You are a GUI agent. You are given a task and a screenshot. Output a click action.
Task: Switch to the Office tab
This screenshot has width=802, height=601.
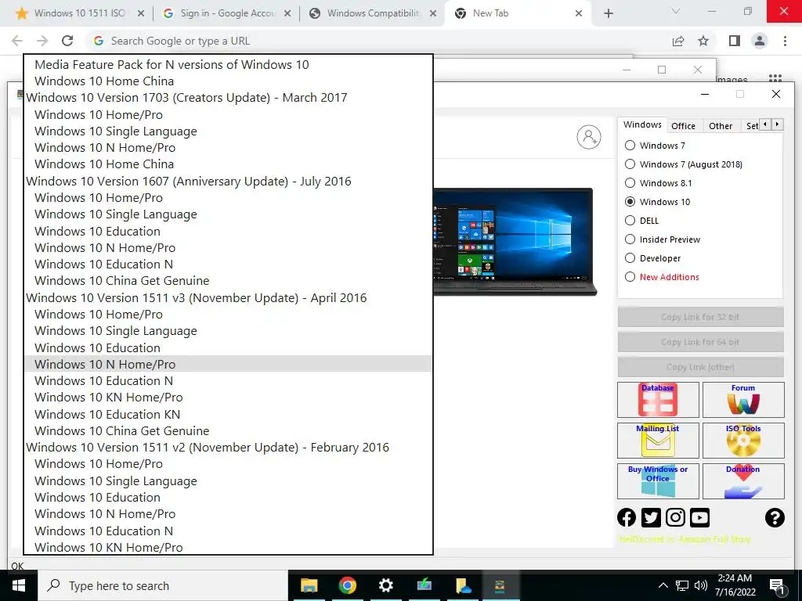point(683,126)
